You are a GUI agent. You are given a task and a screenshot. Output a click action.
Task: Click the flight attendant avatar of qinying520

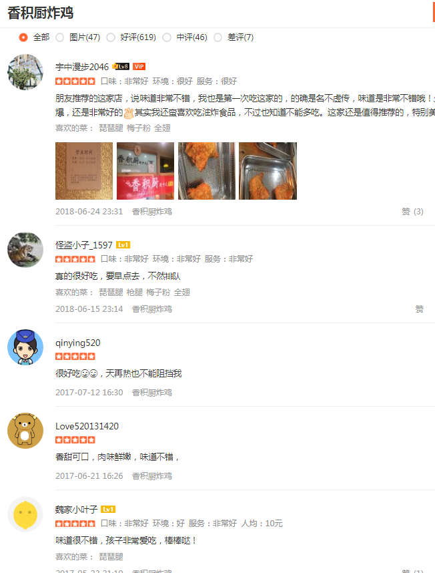click(x=25, y=347)
